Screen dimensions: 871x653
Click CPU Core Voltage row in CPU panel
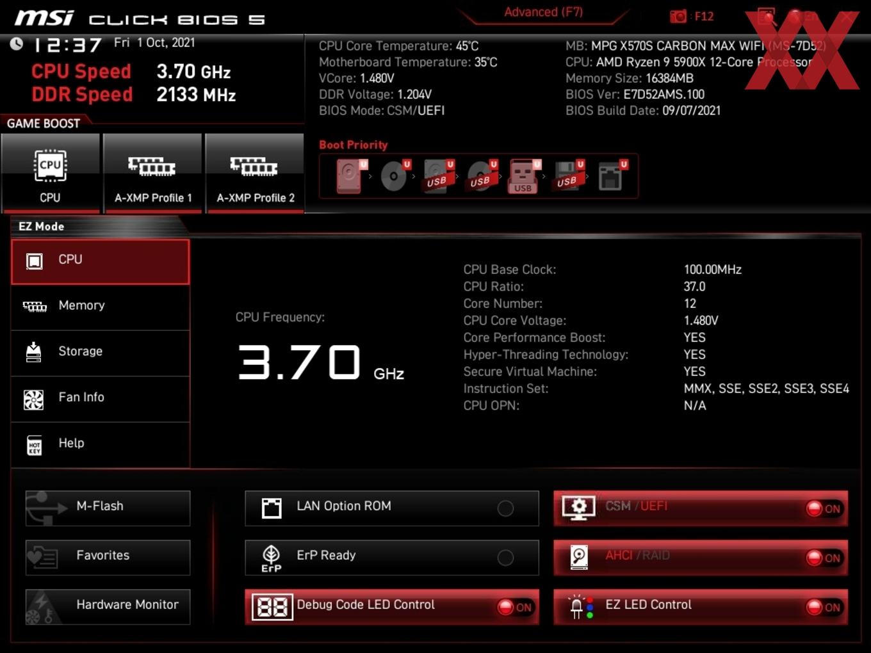[x=591, y=320]
